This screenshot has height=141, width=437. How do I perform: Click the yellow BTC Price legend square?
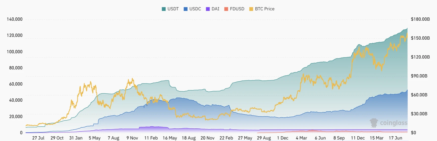click(x=251, y=9)
